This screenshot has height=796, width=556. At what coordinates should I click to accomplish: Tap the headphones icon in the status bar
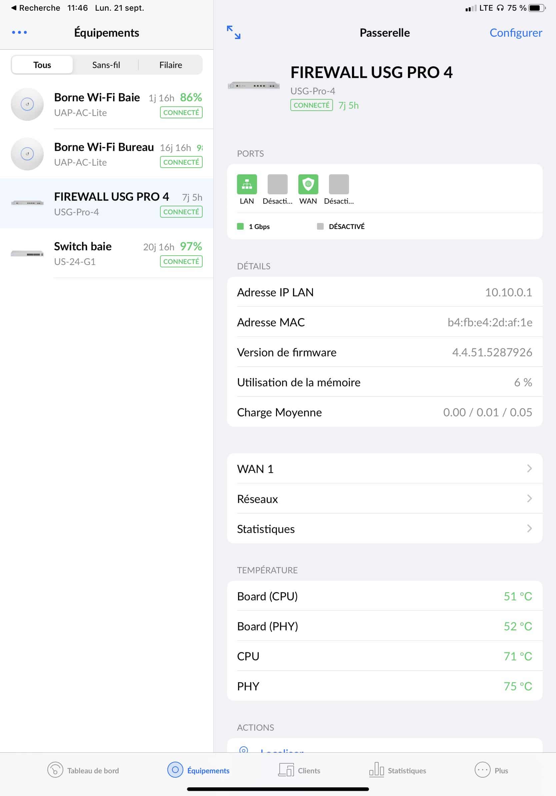pyautogui.click(x=500, y=8)
